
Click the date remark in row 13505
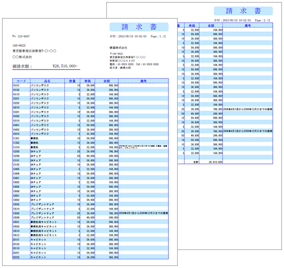pyautogui.click(x=144, y=213)
